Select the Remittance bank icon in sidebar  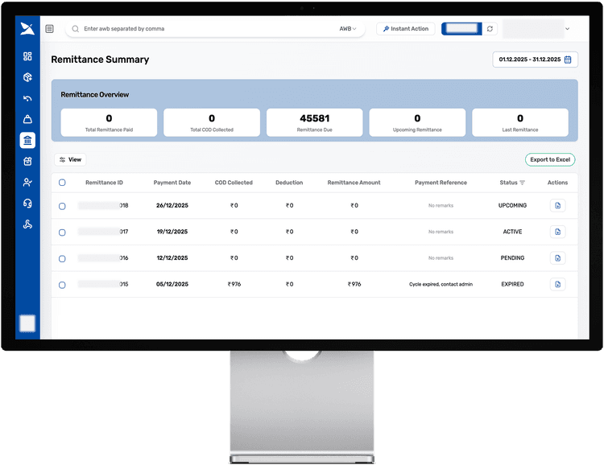pyautogui.click(x=27, y=141)
